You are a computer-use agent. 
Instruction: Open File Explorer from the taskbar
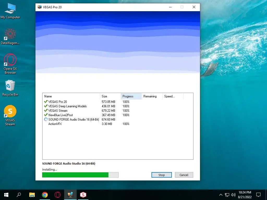pos(32,195)
